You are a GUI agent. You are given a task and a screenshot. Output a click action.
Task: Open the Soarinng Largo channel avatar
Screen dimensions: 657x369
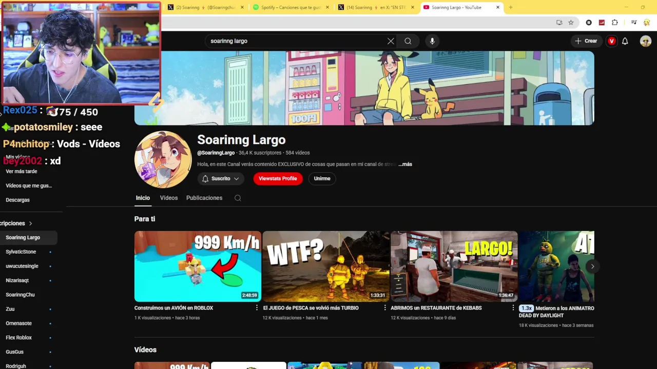pyautogui.click(x=163, y=159)
